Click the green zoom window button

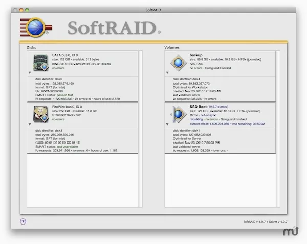pyautogui.click(x=27, y=10)
